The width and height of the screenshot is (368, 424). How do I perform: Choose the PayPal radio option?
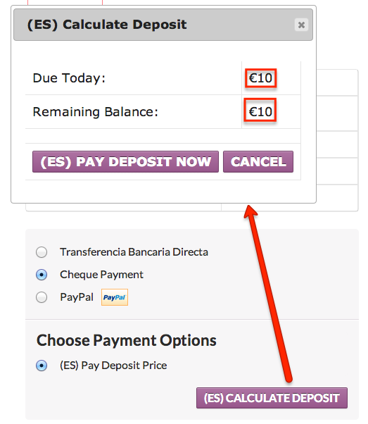pyautogui.click(x=42, y=297)
